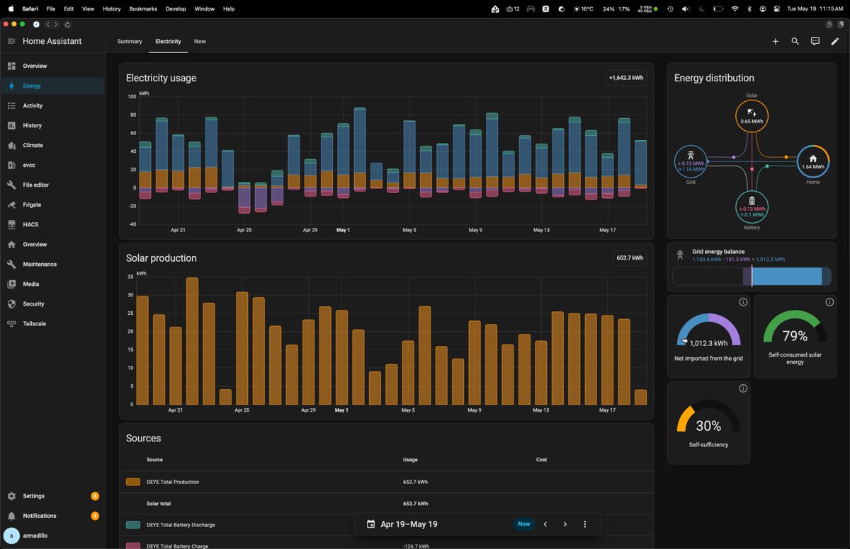Open the File editor add-on

pos(53,185)
